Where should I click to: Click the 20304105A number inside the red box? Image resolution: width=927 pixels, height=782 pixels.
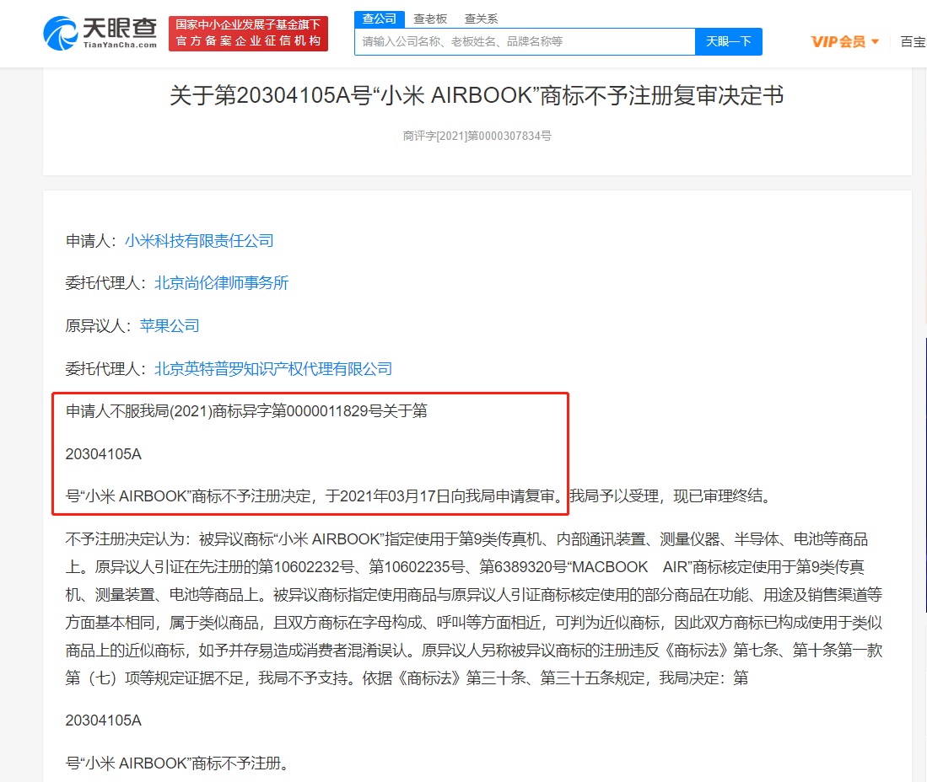pyautogui.click(x=103, y=454)
